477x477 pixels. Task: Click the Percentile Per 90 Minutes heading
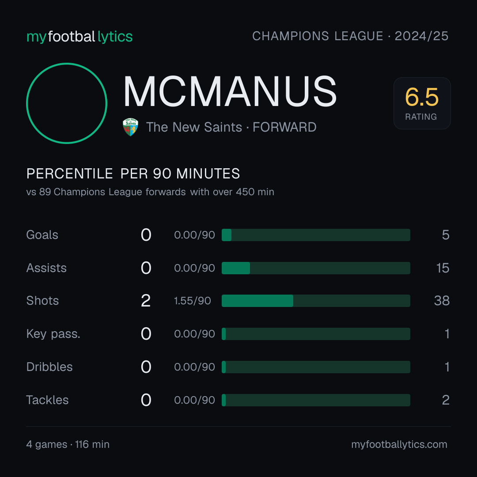(133, 174)
